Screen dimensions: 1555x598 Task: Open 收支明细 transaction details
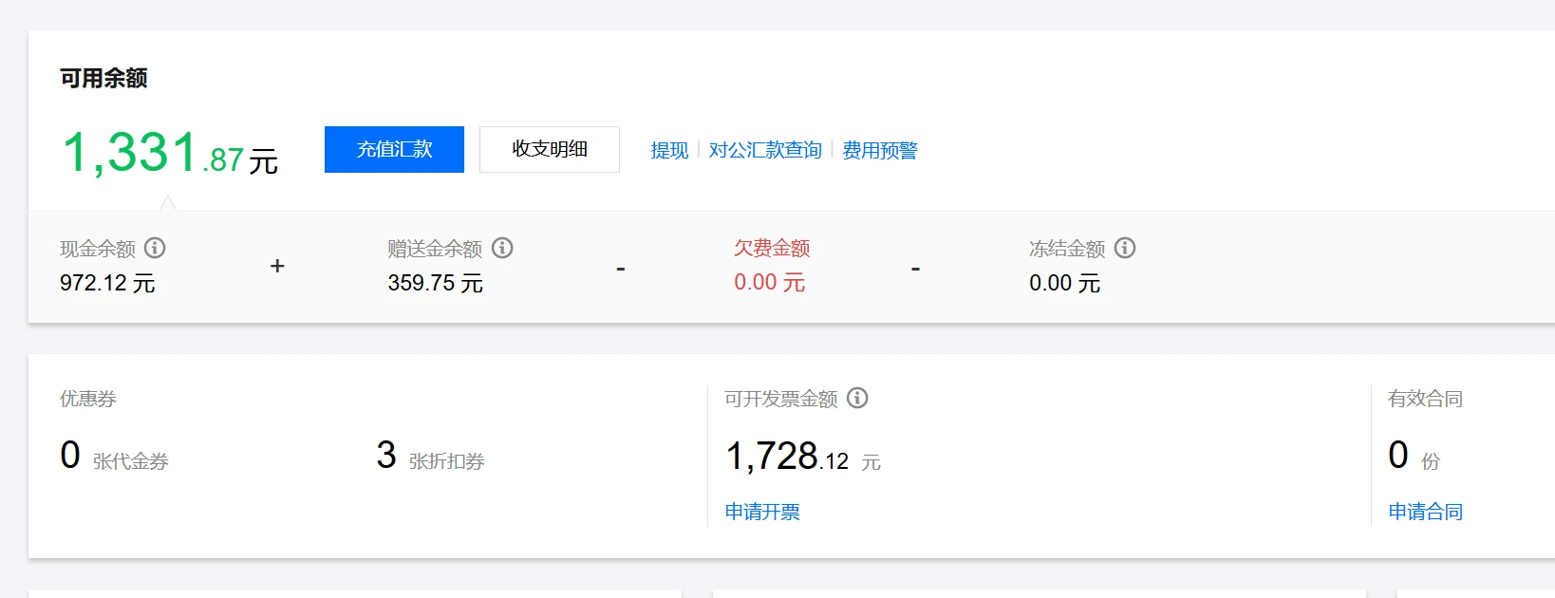coord(549,149)
